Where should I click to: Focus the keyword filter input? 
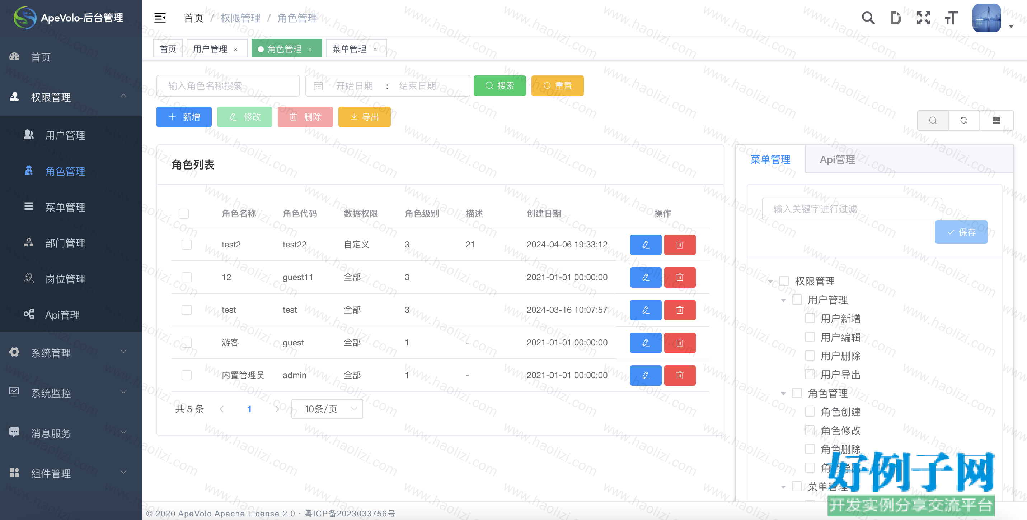pyautogui.click(x=852, y=209)
